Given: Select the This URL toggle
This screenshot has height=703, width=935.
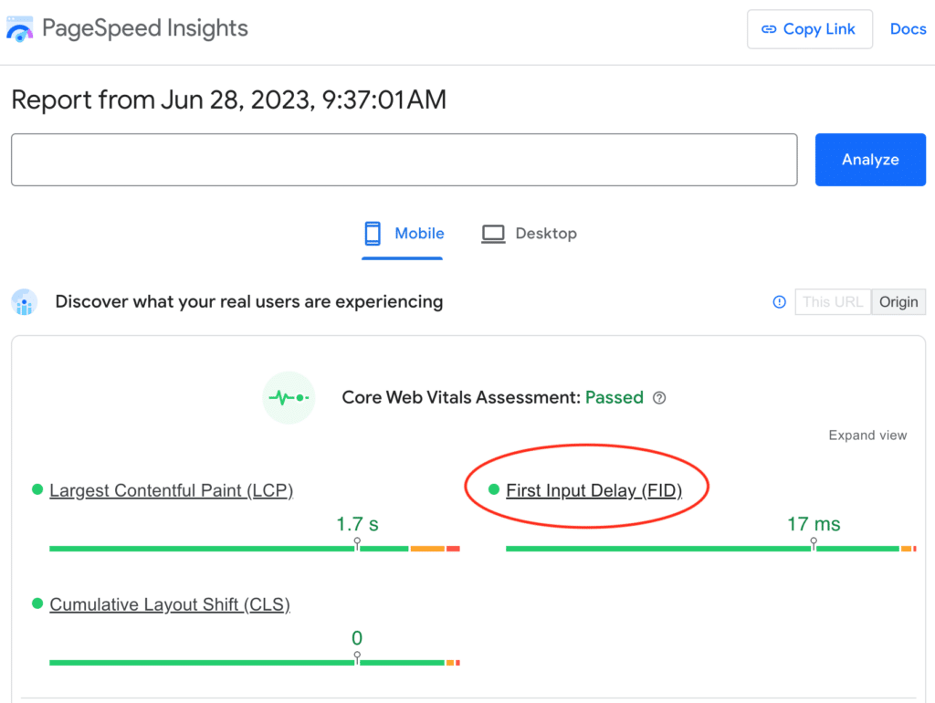Looking at the screenshot, I should [x=833, y=301].
